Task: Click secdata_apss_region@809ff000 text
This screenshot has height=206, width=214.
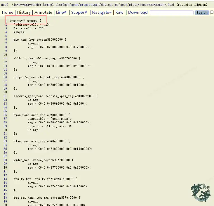Action: click(x=70, y=96)
